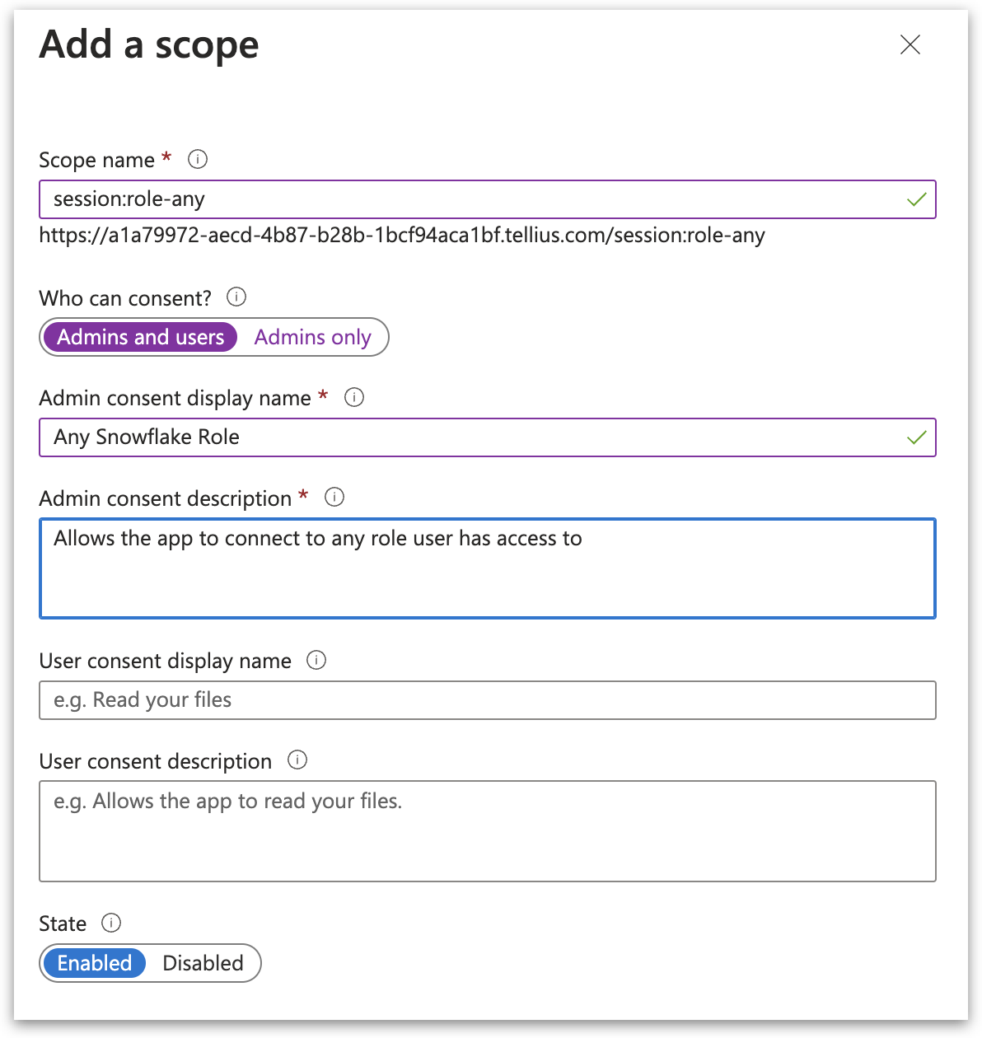Click info icon for User consent display name

[x=316, y=661]
